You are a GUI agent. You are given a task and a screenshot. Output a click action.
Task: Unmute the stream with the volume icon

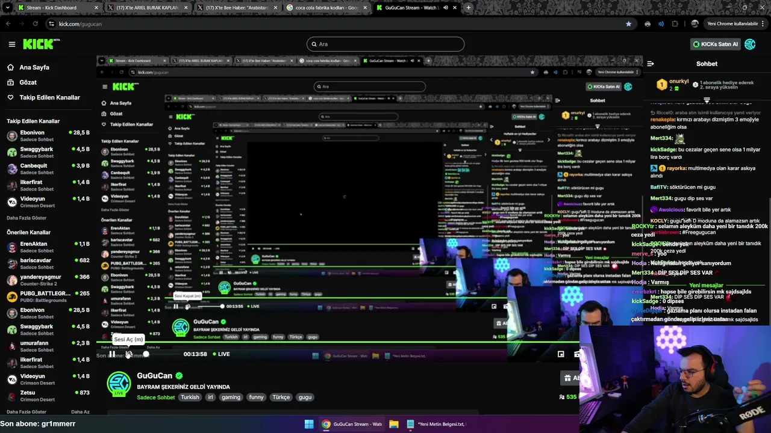(x=128, y=354)
